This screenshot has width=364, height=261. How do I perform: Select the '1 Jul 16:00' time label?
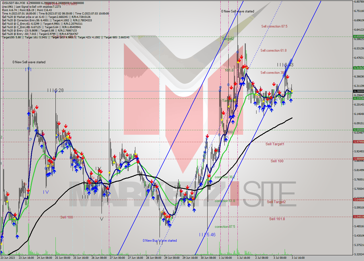[243, 258]
